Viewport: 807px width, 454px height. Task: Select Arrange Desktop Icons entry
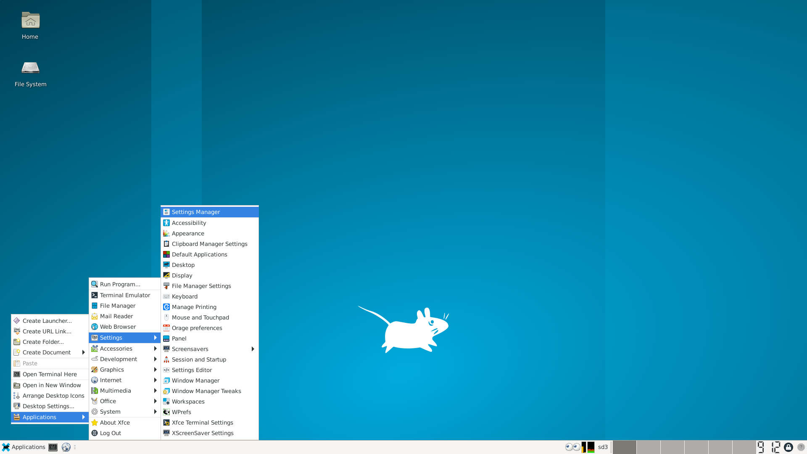[50, 396]
